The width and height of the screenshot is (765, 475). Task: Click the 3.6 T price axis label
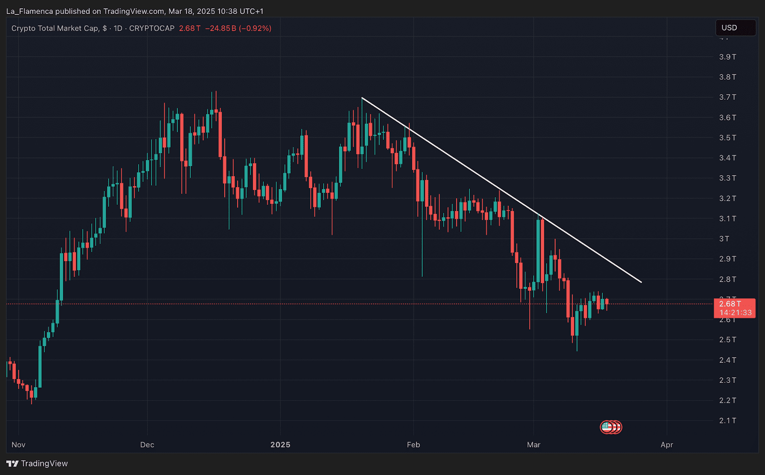(x=728, y=117)
